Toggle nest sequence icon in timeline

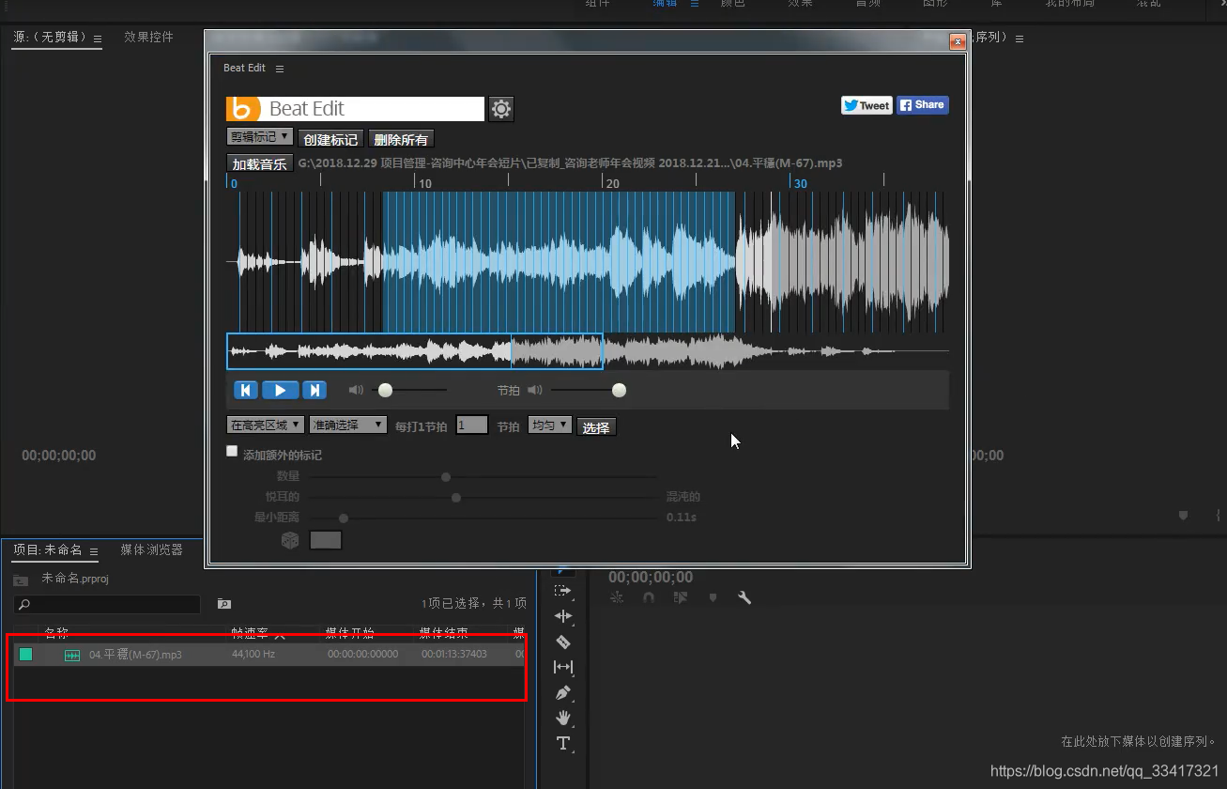[x=617, y=597]
